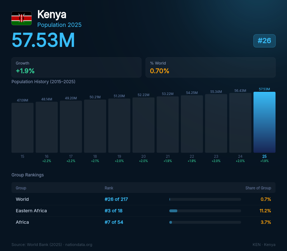Select the 2019 bar labeled 51.20M
The width and height of the screenshot is (287, 251).
click(x=119, y=126)
